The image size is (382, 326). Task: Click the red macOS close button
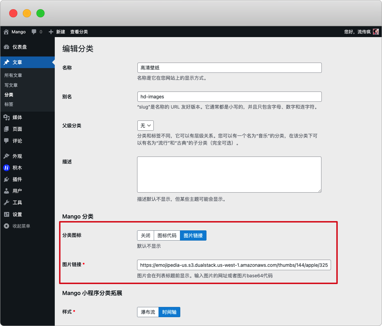pos(13,13)
